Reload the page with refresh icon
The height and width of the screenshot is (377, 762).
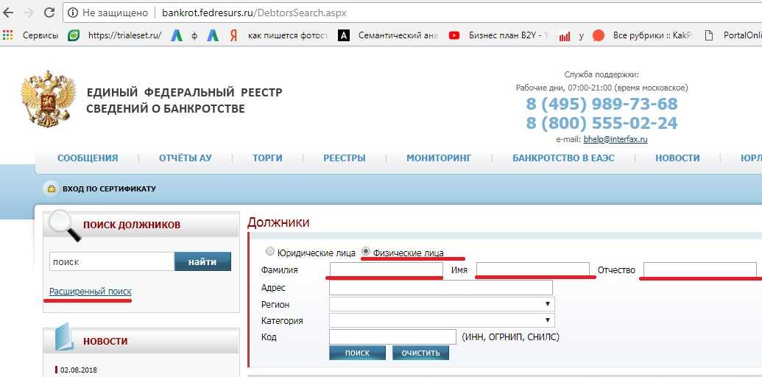pos(49,13)
